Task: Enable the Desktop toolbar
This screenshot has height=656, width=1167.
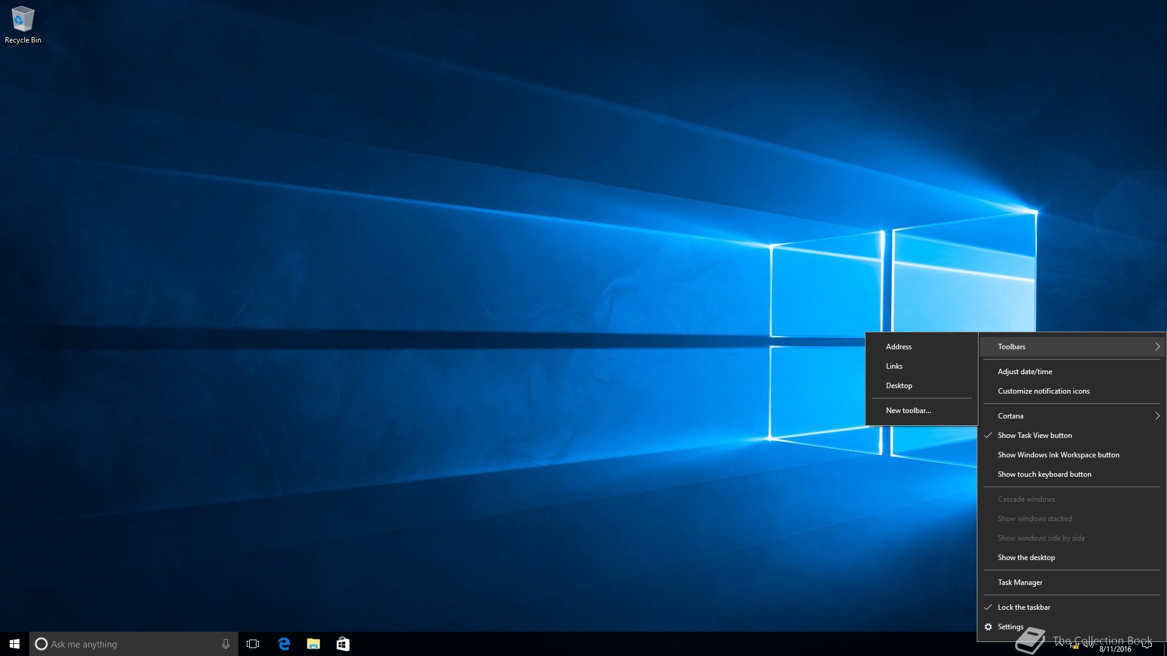Action: point(921,386)
